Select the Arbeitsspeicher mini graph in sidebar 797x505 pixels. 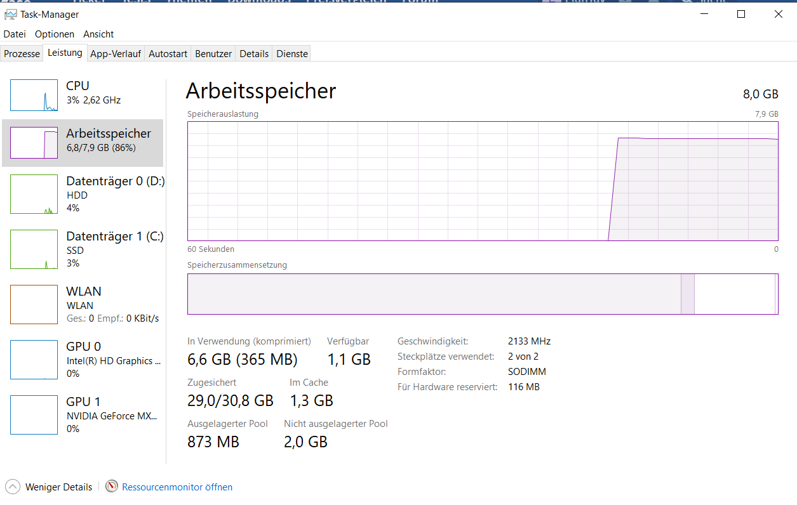coord(34,143)
